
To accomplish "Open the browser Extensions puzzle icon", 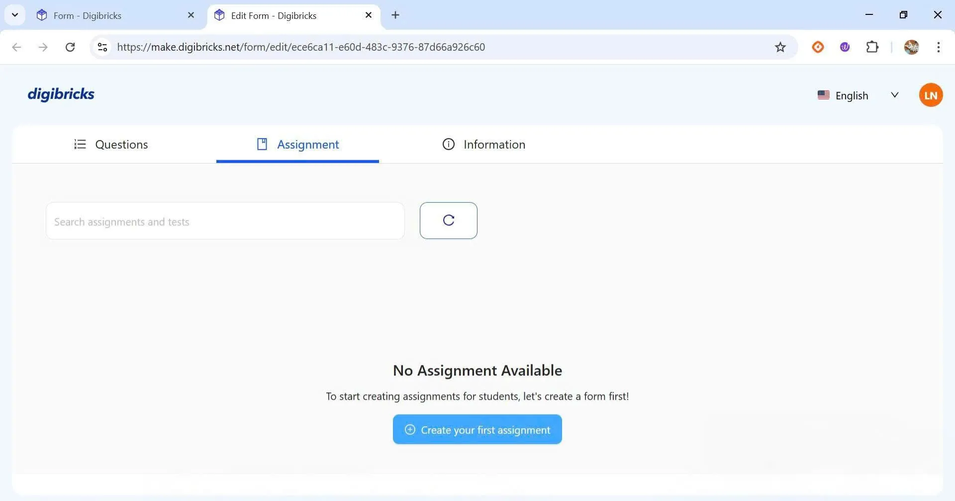I will click(872, 47).
